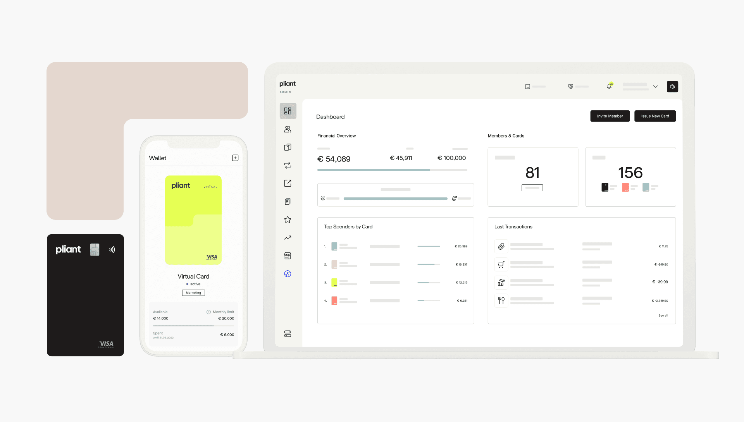744x422 pixels.
Task: Click the outlined button under 81 members
Action: pos(532,188)
